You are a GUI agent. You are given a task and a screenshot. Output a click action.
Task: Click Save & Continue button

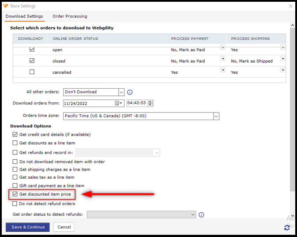click(x=28, y=227)
